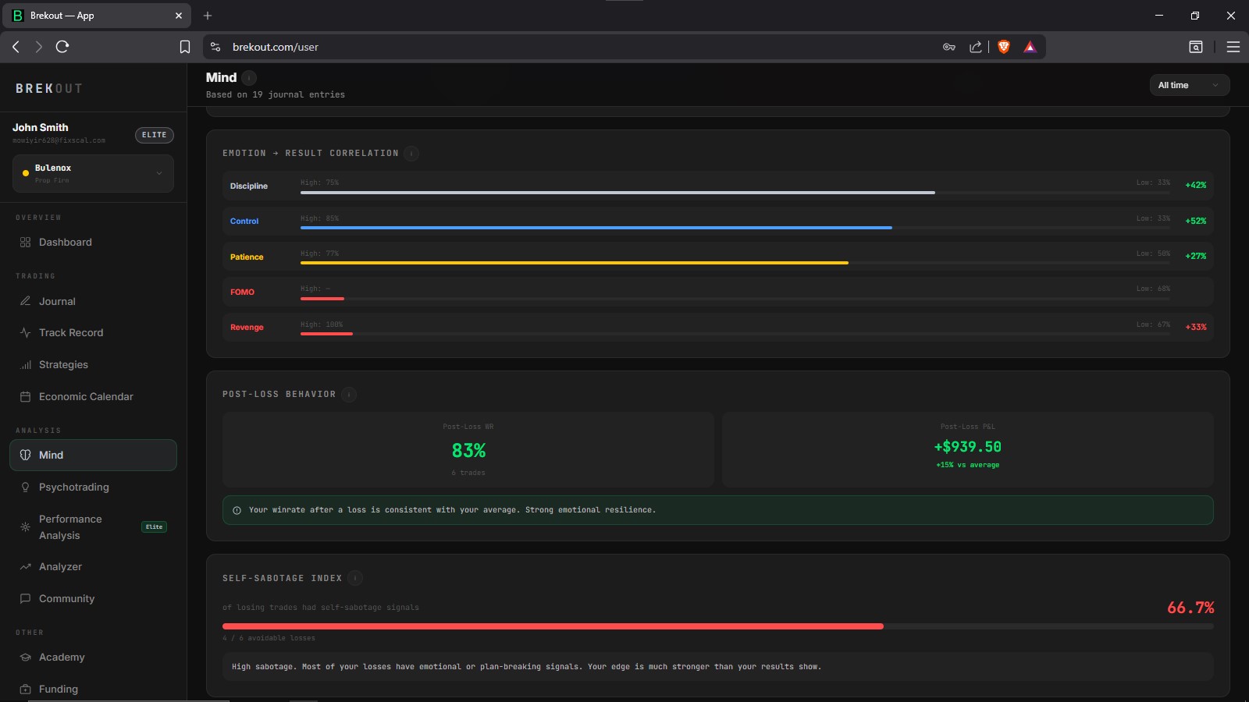Go to Track Record
This screenshot has height=702, width=1249.
[x=93, y=333]
